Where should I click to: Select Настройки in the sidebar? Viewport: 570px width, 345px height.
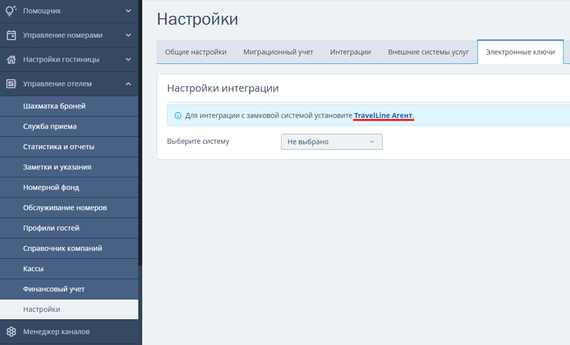[x=69, y=309]
